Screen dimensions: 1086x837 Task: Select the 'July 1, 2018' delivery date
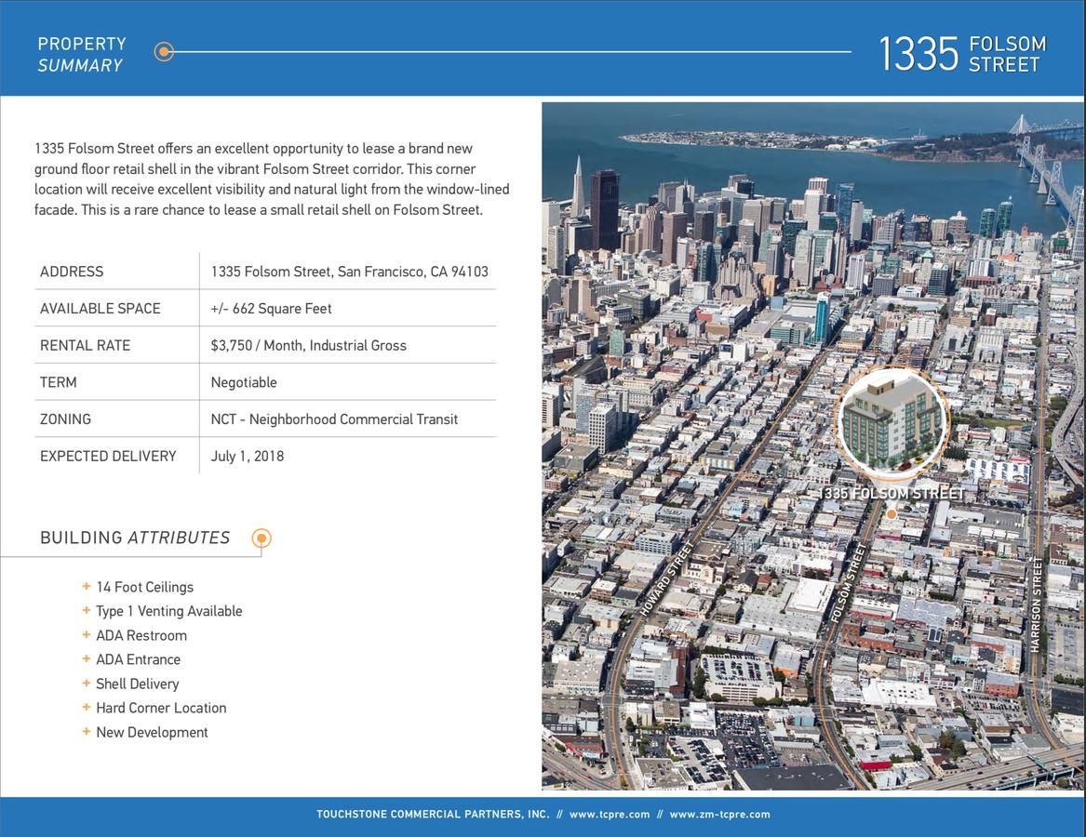tap(248, 457)
